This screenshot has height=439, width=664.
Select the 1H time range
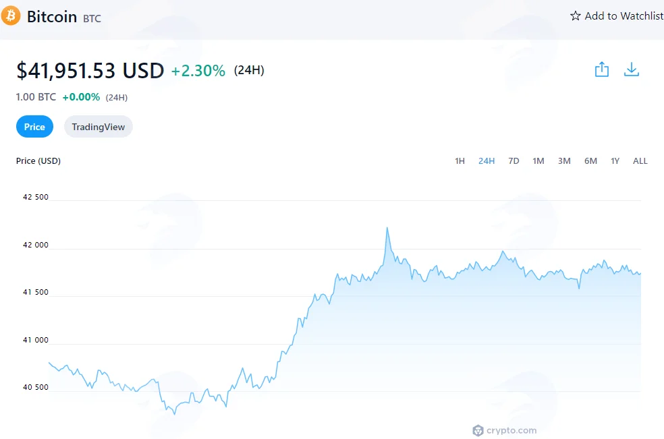460,161
